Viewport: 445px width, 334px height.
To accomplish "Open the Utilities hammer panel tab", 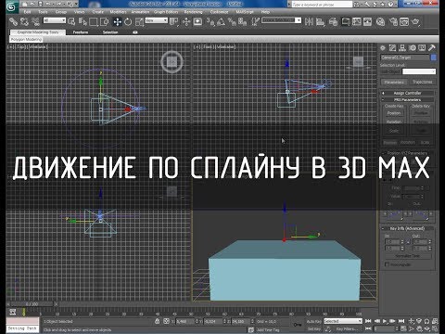I will click(x=432, y=48).
